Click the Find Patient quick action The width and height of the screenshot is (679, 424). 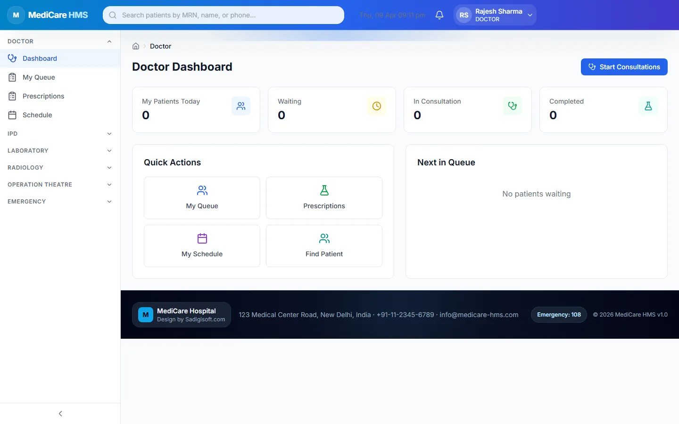(x=324, y=246)
